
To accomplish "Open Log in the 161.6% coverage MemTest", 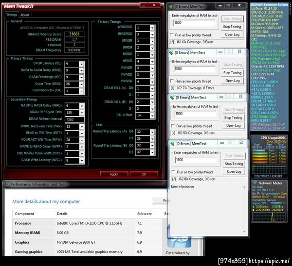I will click(232, 35).
